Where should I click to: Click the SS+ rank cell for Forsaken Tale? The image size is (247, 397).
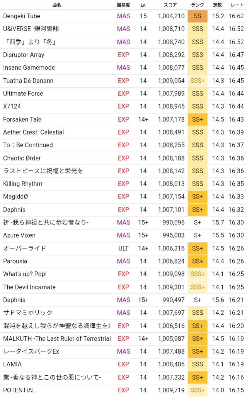pos(198,119)
